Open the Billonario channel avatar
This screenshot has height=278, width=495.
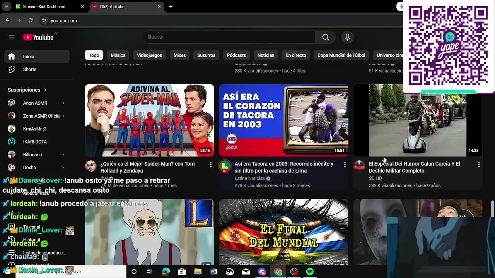(x=12, y=154)
